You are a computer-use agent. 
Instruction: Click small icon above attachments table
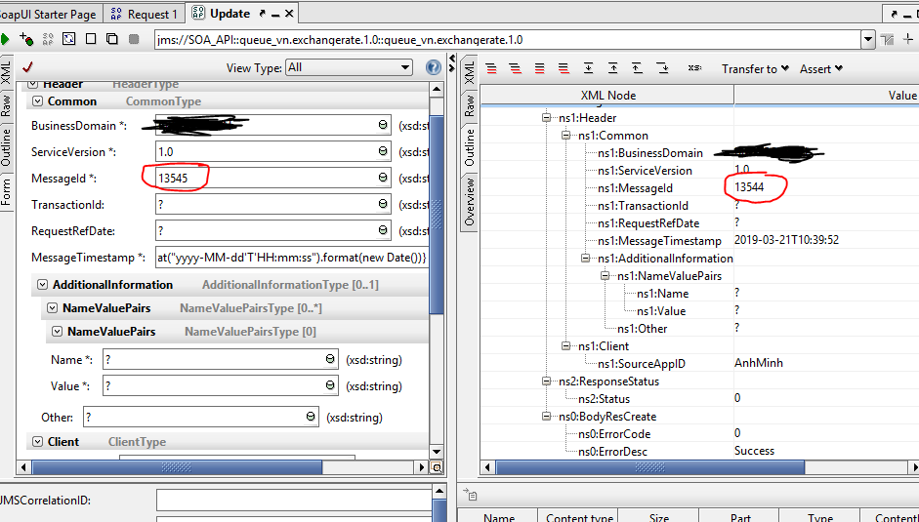pos(470,495)
